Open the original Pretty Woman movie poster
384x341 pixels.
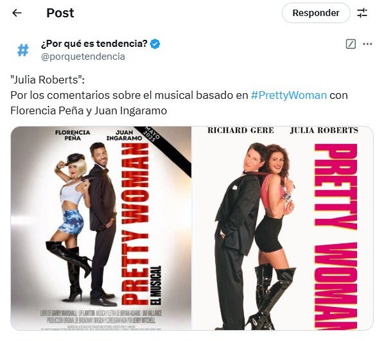tap(283, 229)
